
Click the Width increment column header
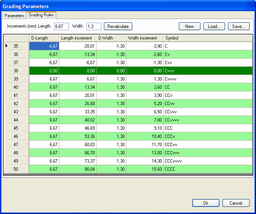tap(145, 38)
